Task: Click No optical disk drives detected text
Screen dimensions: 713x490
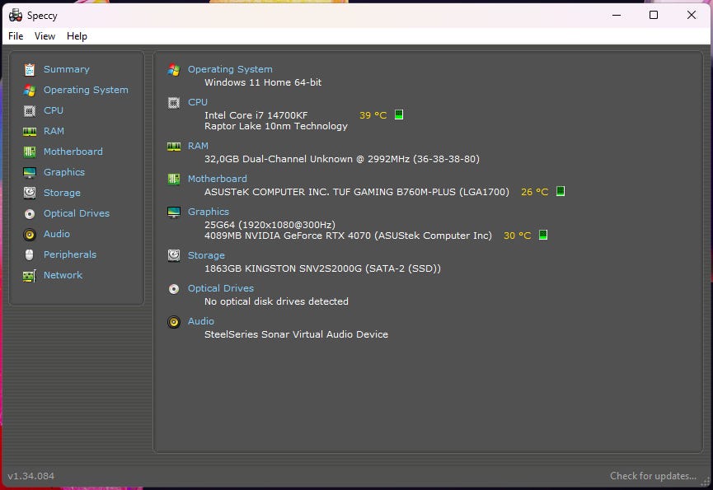Action: pos(276,301)
